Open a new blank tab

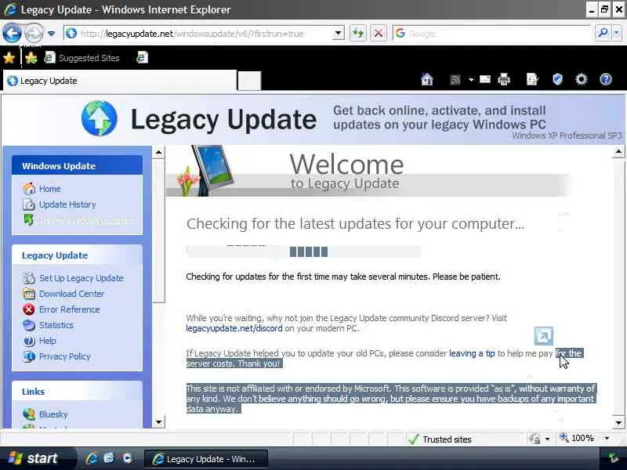[x=249, y=81]
